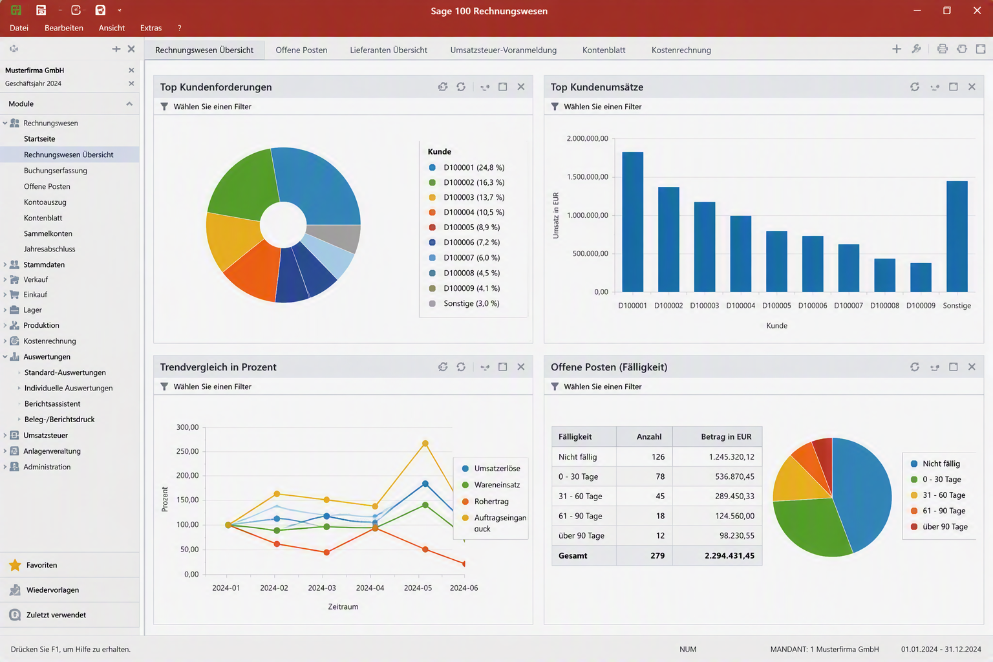Maximize the Trendvergleich in Prozent panel
This screenshot has height=662, width=993.
tap(503, 367)
